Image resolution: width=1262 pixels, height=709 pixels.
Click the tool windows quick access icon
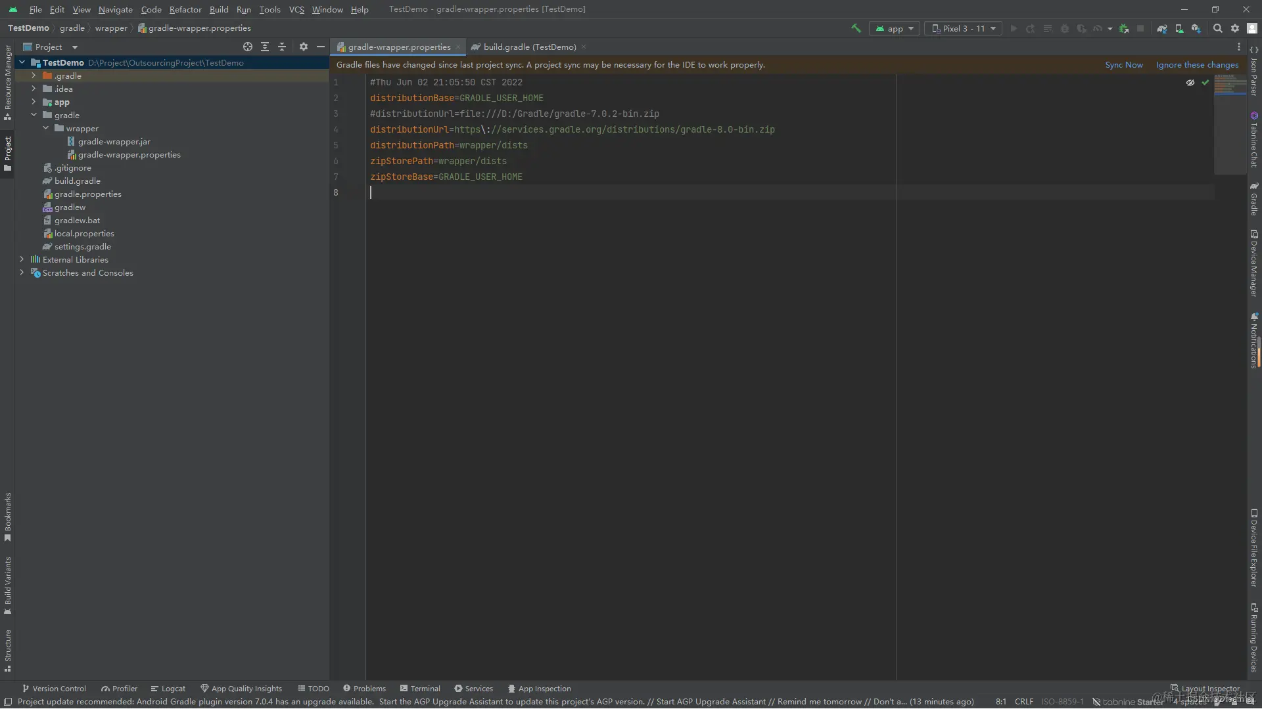tap(8, 702)
